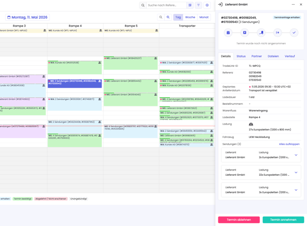Switch calendar to Tag view
Image resolution: width=307 pixels, height=226 pixels.
[178, 17]
